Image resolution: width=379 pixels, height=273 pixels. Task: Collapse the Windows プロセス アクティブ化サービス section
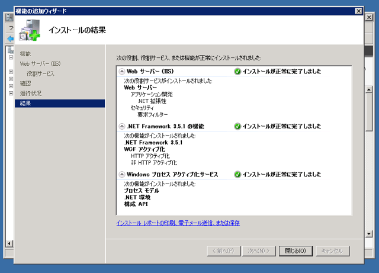tap(122, 174)
